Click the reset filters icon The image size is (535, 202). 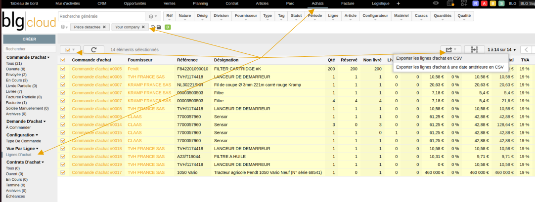(153, 27)
